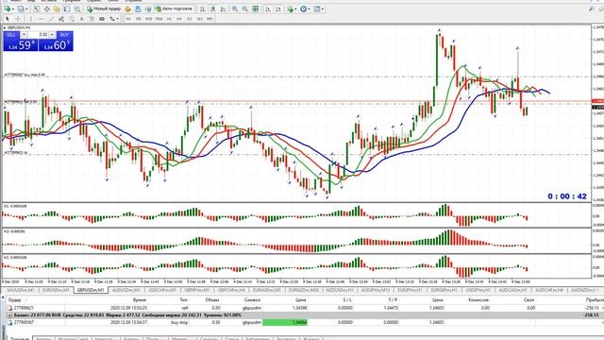Switch to the XAUUSDm,M1 chart tab
The image size is (604, 340).
(x=21, y=290)
